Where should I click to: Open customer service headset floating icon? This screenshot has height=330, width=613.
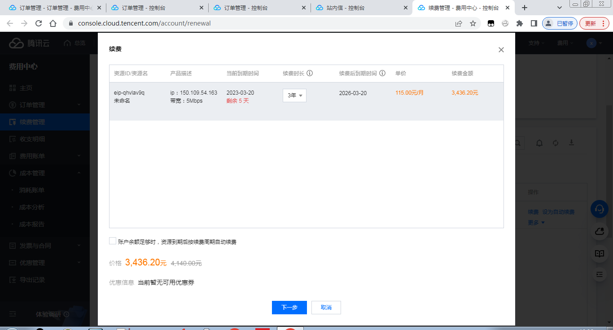pos(599,209)
